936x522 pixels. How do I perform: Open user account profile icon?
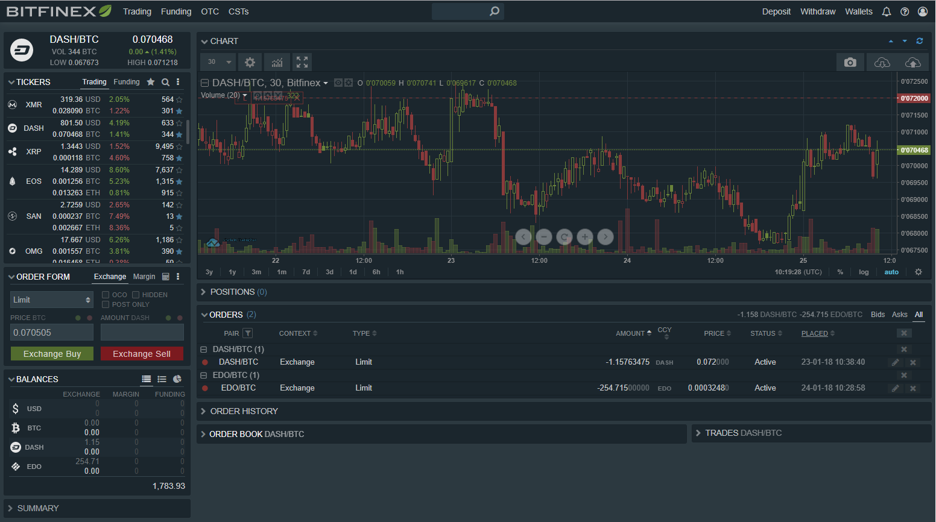(x=923, y=11)
